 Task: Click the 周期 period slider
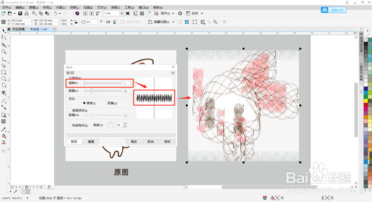click(x=103, y=83)
